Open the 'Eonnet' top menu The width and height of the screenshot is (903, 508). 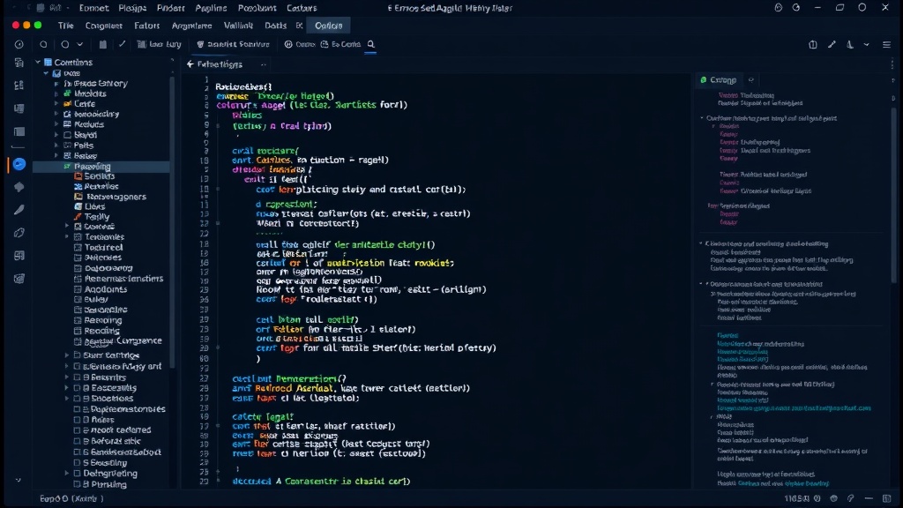pos(93,8)
